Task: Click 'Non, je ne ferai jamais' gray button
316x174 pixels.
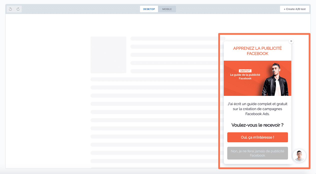Action: (x=257, y=153)
